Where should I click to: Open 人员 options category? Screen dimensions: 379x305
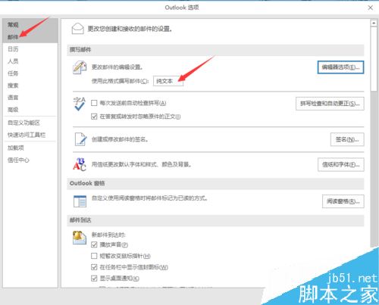[x=30, y=61]
